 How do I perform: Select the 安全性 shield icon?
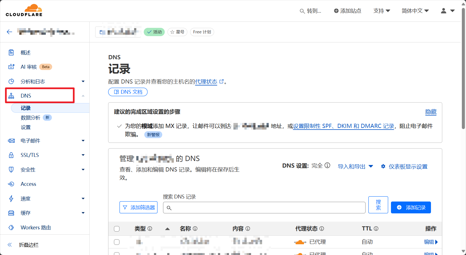(x=11, y=170)
